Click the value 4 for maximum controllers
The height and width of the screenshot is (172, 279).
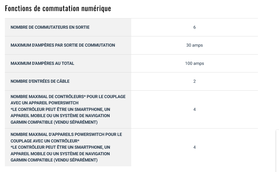[194, 109]
